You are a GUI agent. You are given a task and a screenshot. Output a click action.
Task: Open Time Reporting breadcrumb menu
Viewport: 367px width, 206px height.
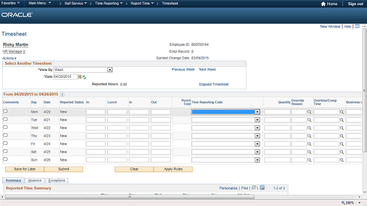click(x=109, y=3)
